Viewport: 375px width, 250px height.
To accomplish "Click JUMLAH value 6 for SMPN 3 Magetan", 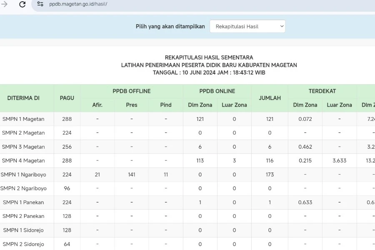I will [x=270, y=147].
